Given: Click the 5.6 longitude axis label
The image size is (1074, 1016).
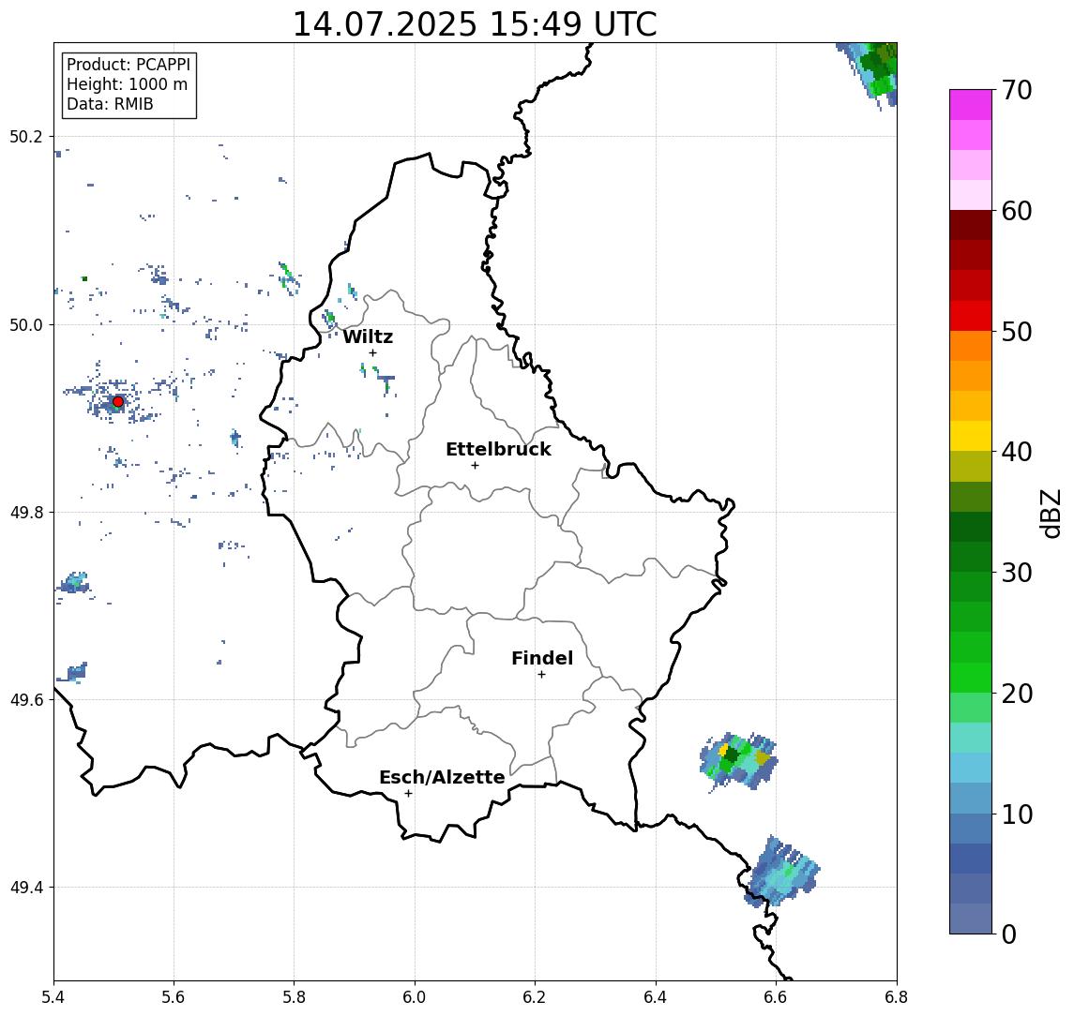Looking at the screenshot, I should coord(174,997).
